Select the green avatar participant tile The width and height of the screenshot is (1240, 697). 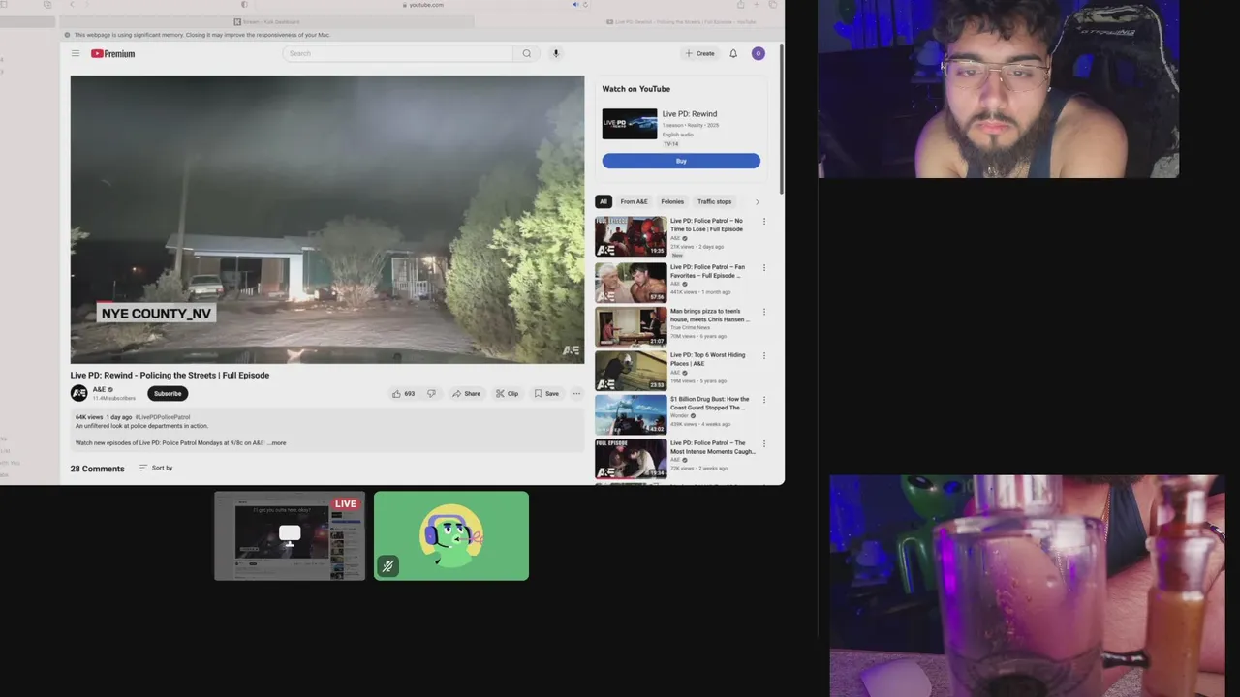tap(451, 535)
